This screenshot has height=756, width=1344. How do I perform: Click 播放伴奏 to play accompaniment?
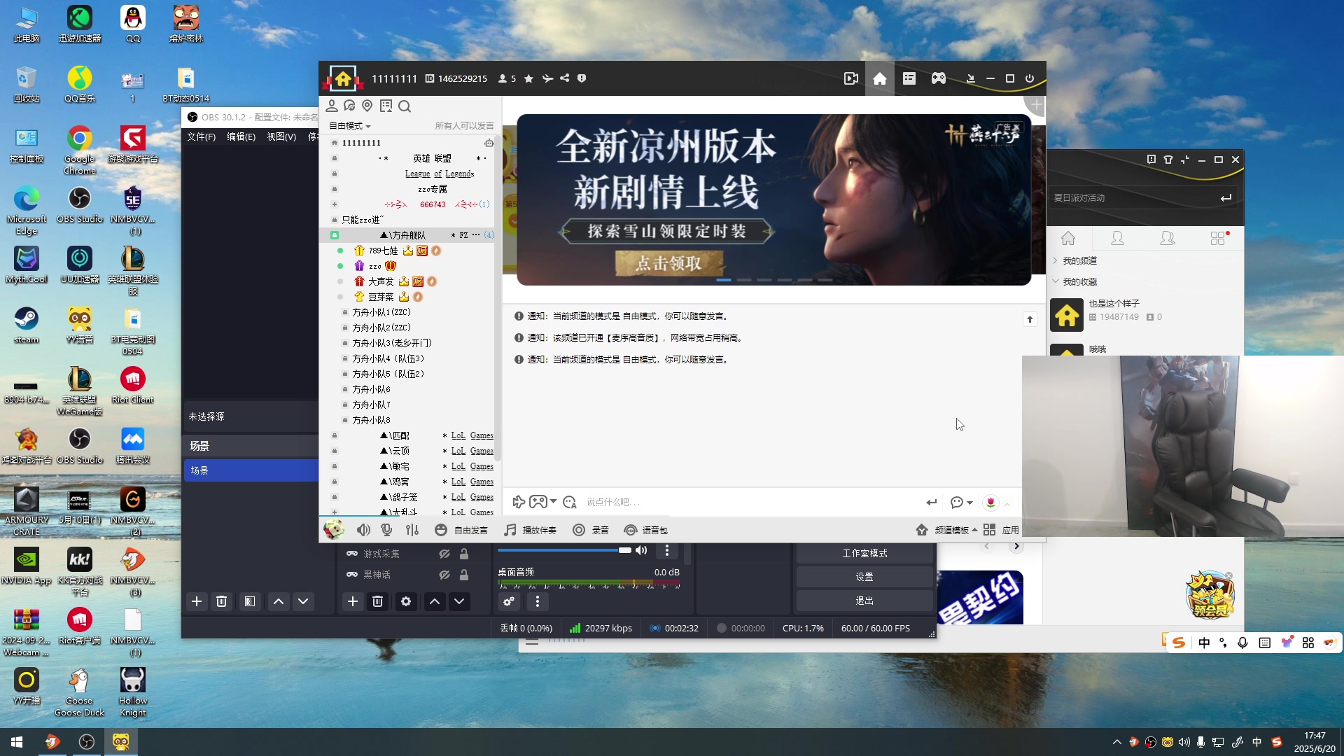pos(531,530)
